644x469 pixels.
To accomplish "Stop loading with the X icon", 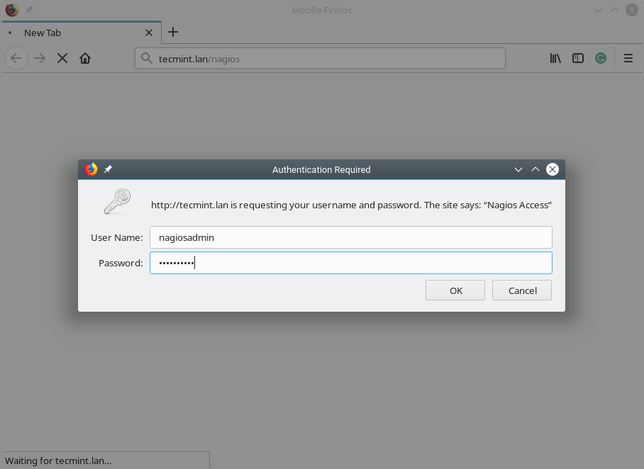I will pyautogui.click(x=62, y=58).
